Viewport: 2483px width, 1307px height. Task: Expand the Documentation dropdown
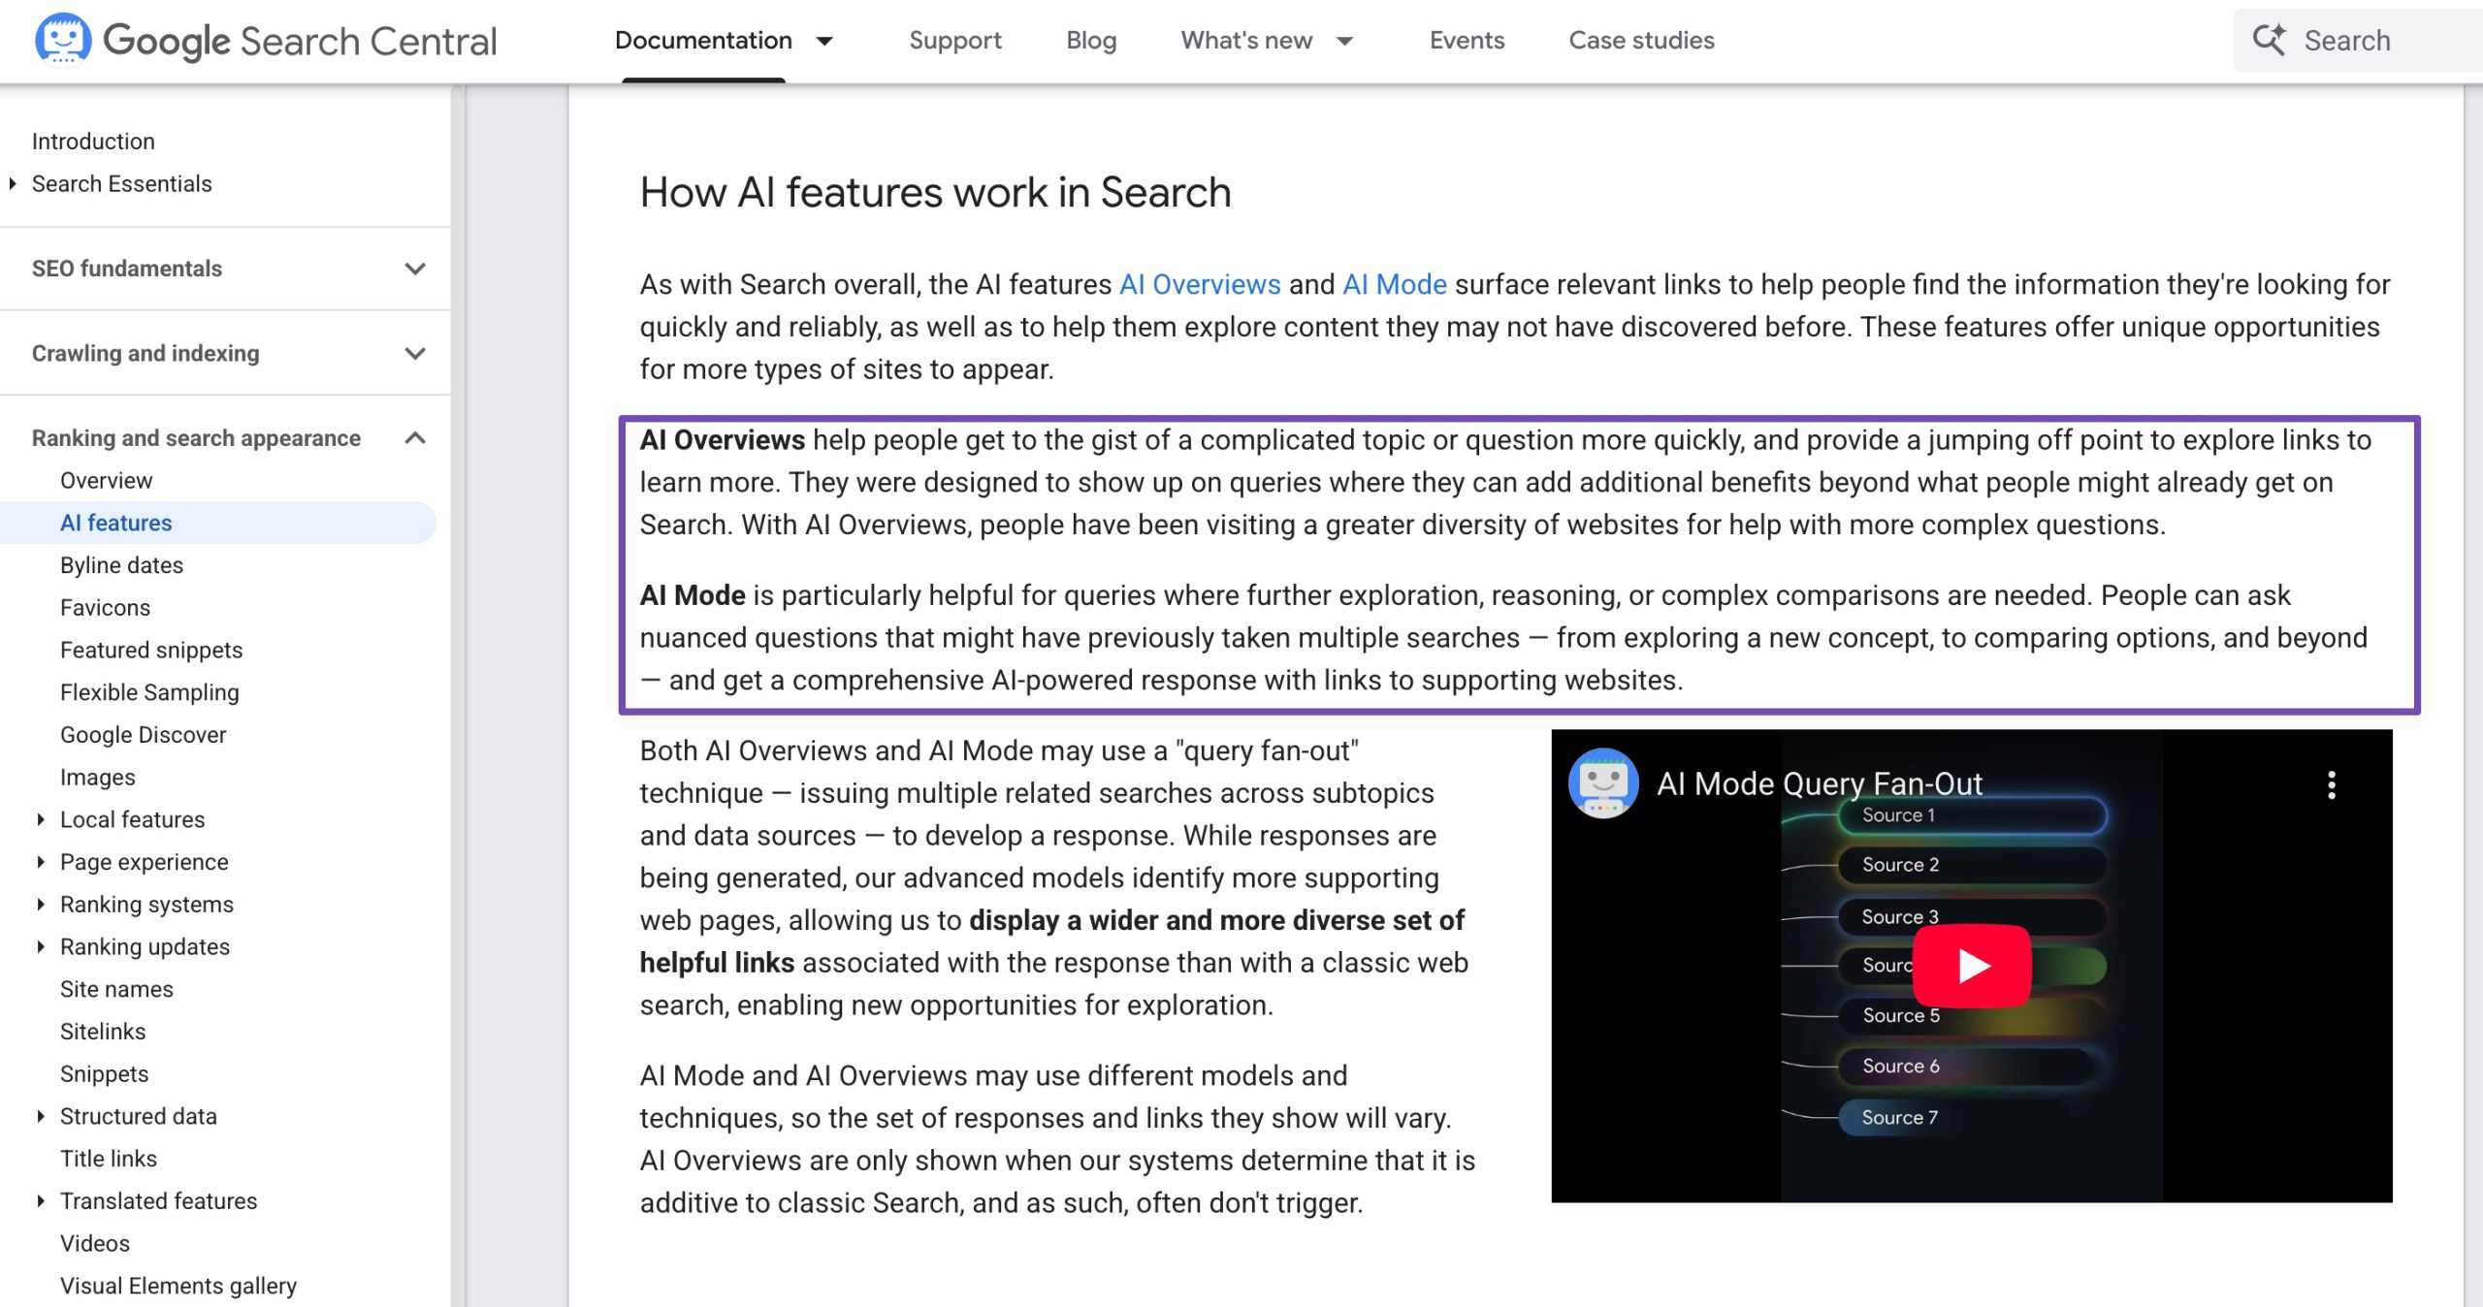822,41
